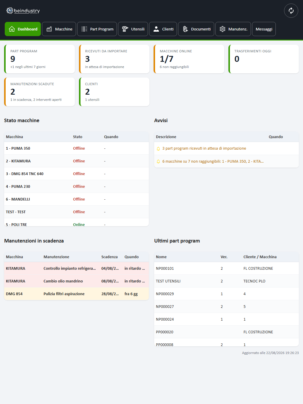Viewport: 303px width, 404px height.
Task: Open part program TEST UTENSILI
Action: (226, 281)
